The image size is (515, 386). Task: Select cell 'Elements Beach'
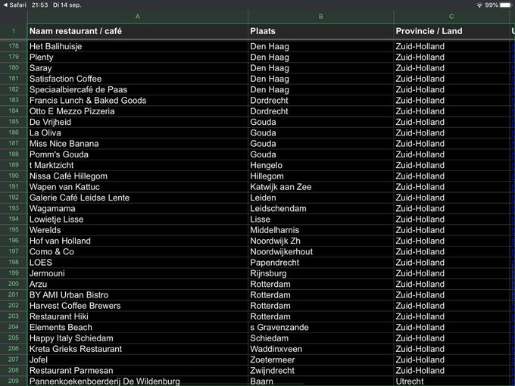(138, 327)
